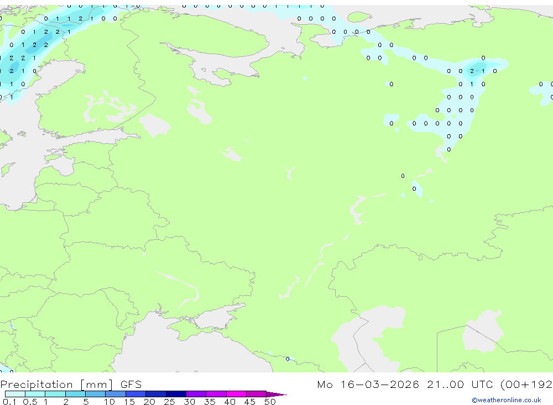Screen dimensions: 553x405
Task: Click the '15' legend scale label
Action: click(129, 402)
